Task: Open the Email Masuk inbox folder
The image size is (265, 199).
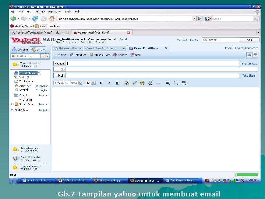Action: tap(28, 73)
